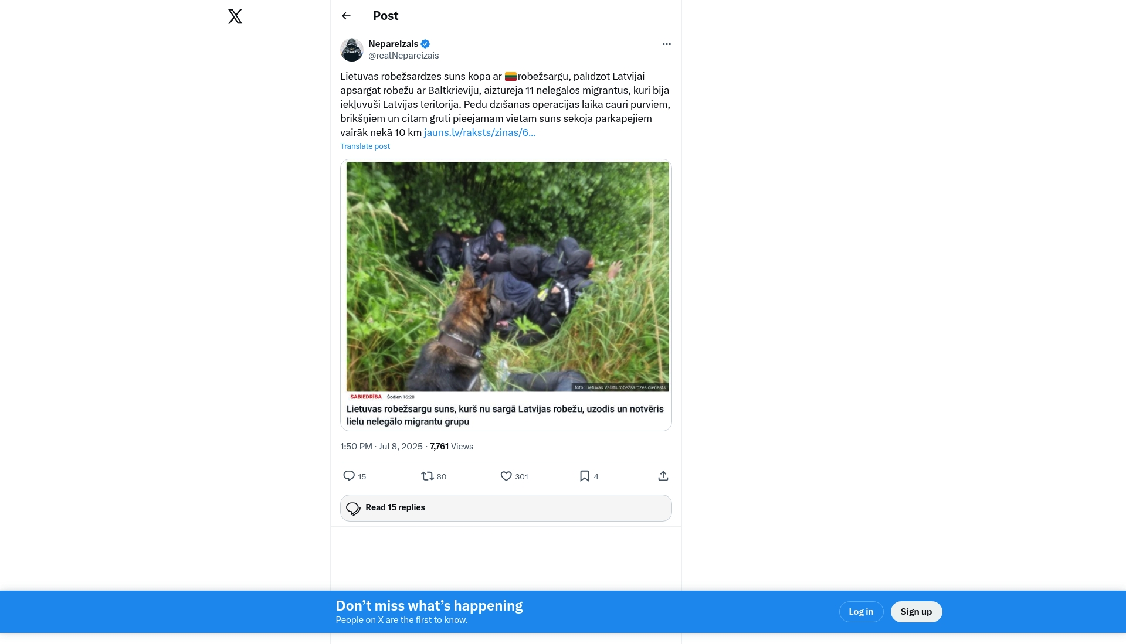Click the X logo icon
The height and width of the screenshot is (644, 1126).
[x=235, y=16]
